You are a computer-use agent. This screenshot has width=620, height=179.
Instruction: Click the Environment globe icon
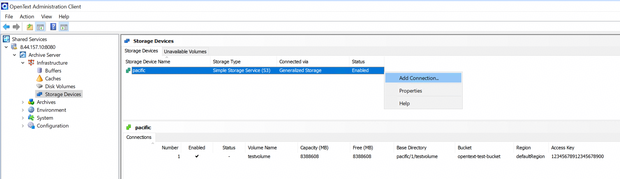coord(31,110)
